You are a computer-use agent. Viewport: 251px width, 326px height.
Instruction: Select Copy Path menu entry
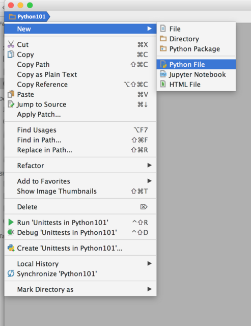point(80,65)
